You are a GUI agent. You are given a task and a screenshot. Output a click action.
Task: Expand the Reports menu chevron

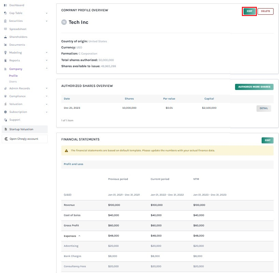pyautogui.click(x=47, y=61)
